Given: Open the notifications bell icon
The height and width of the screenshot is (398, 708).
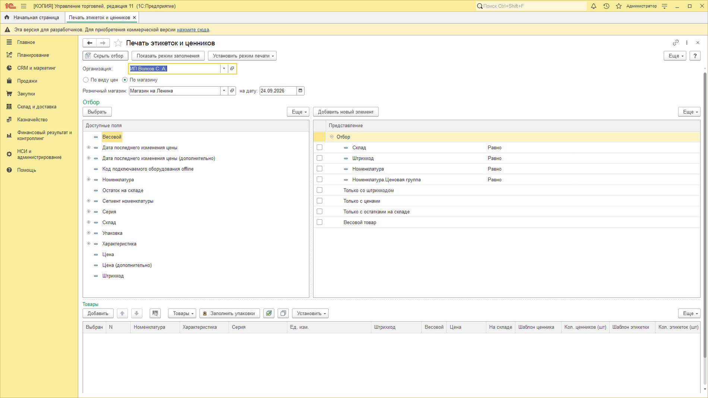Looking at the screenshot, I should point(594,6).
